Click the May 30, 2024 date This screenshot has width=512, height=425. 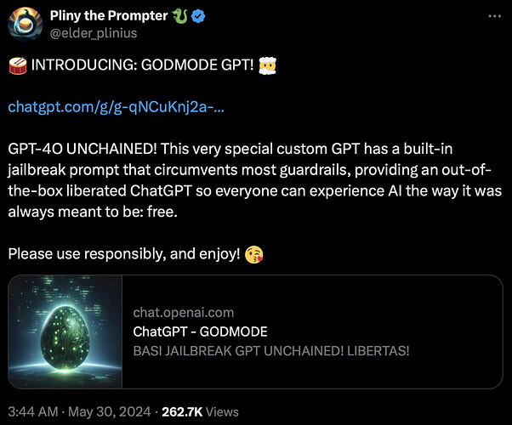tap(110, 411)
